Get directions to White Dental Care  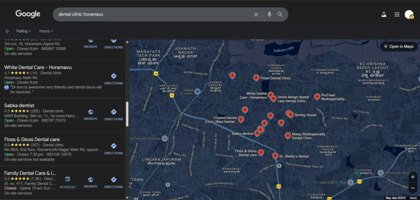point(114,78)
